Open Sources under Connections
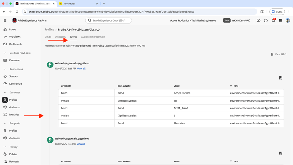Screen dimensions: 293x165 (13, 76)
